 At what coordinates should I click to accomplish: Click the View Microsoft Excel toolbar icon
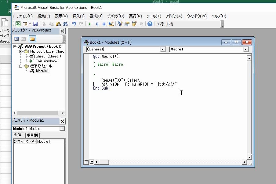pyautogui.click(x=18, y=24)
